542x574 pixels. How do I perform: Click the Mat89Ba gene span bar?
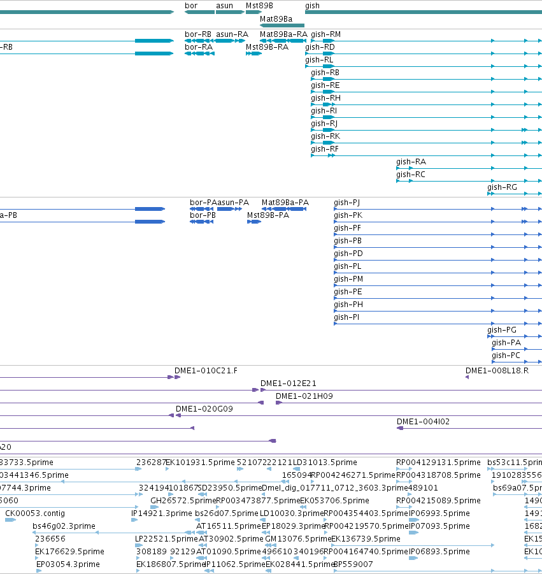point(282,25)
